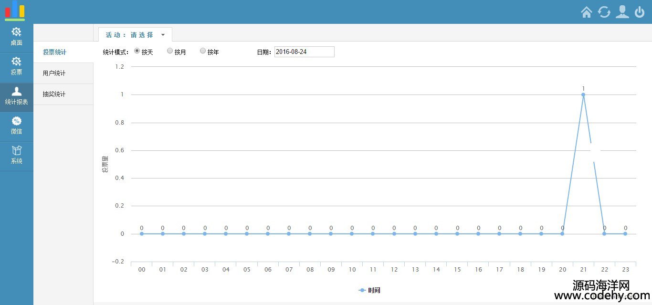Switch to 投票统计 tab
652x305 pixels.
(x=54, y=53)
